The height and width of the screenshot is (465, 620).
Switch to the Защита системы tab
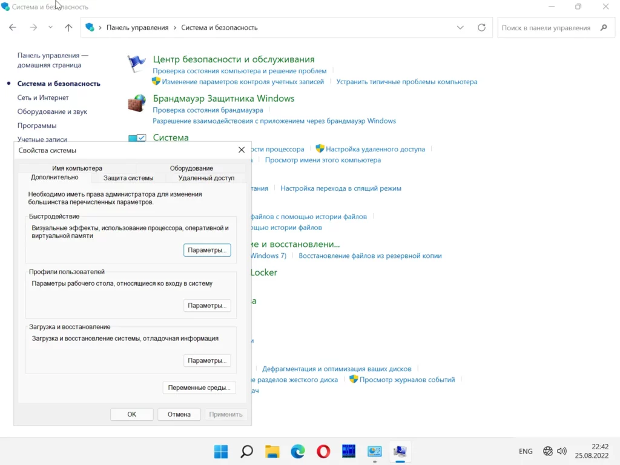(128, 178)
